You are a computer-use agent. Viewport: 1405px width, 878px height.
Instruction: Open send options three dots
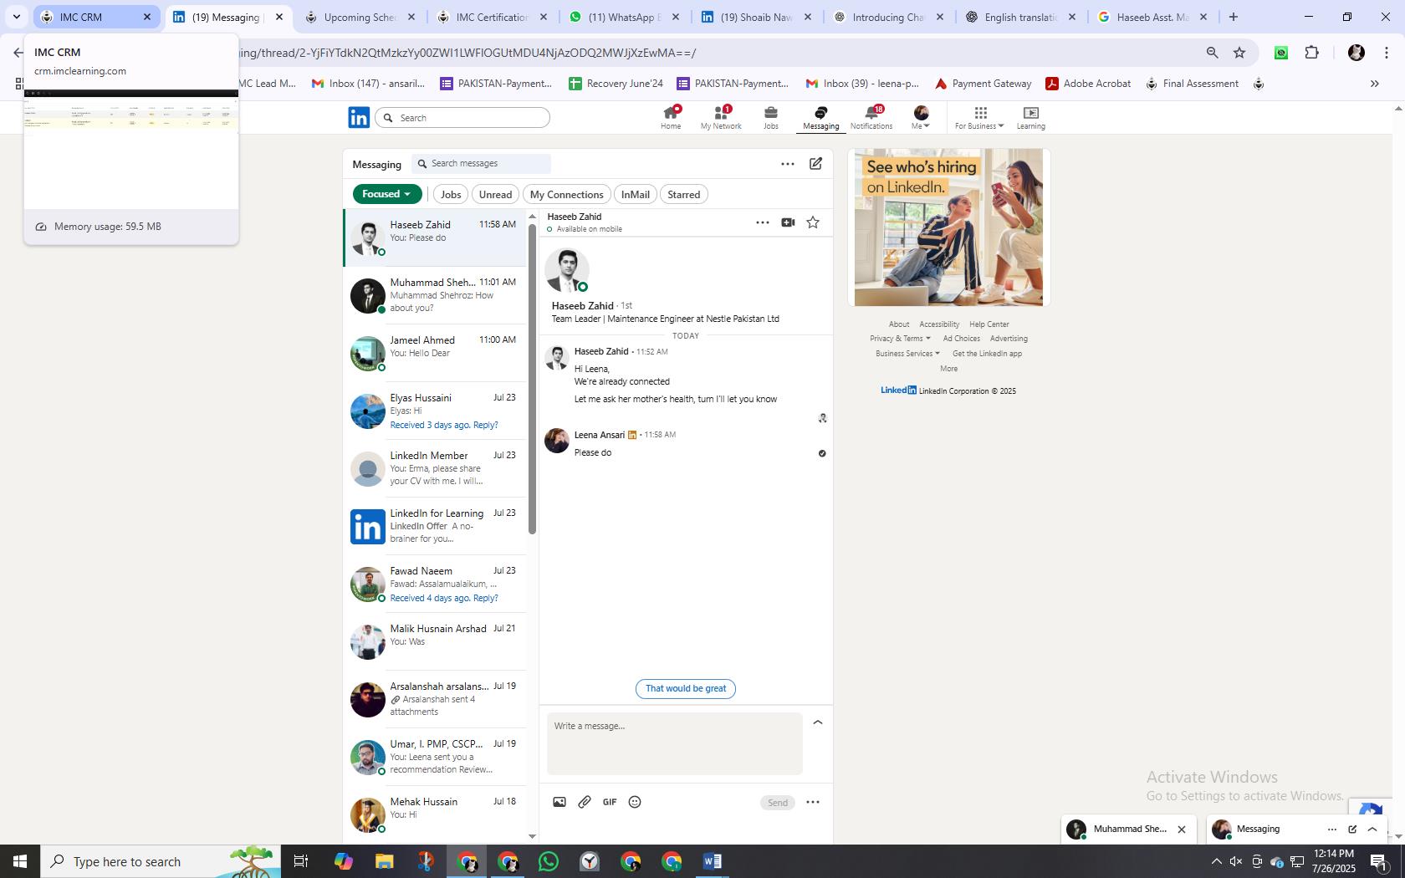tap(812, 802)
